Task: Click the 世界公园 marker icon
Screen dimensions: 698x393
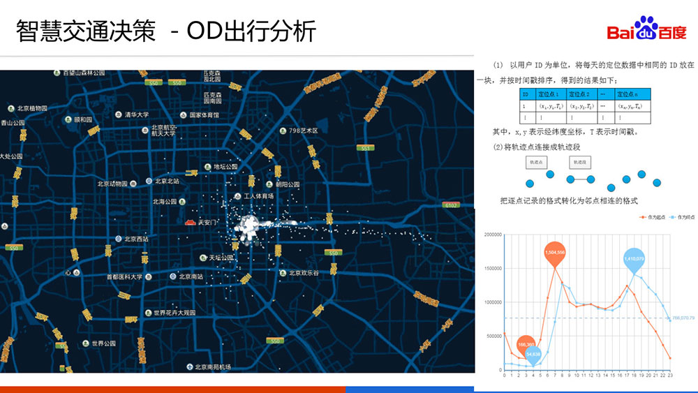Action: pyautogui.click(x=85, y=343)
